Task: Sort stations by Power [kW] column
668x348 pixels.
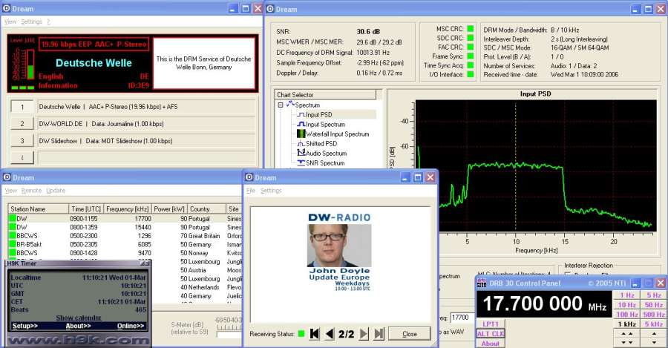Action: (x=169, y=209)
